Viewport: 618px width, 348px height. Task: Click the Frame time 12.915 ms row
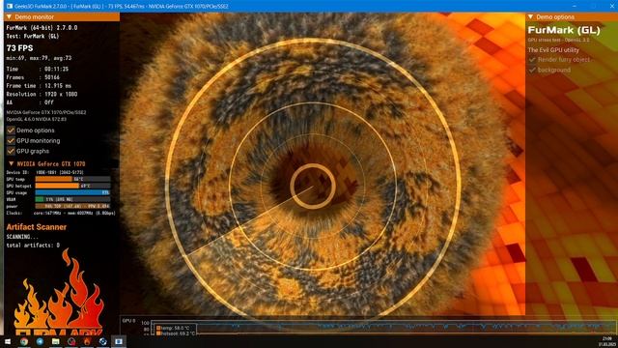pos(39,86)
